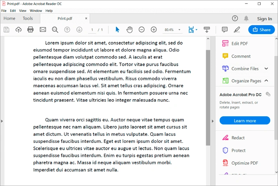Screen dimensions: 278x186
Task: Upload file to cloud icon
Action: pos(19,30)
